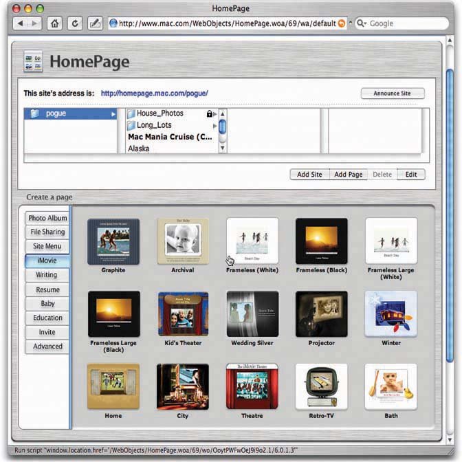
Task: Choose the Projector theme thumbnail
Action: pyautogui.click(x=322, y=313)
